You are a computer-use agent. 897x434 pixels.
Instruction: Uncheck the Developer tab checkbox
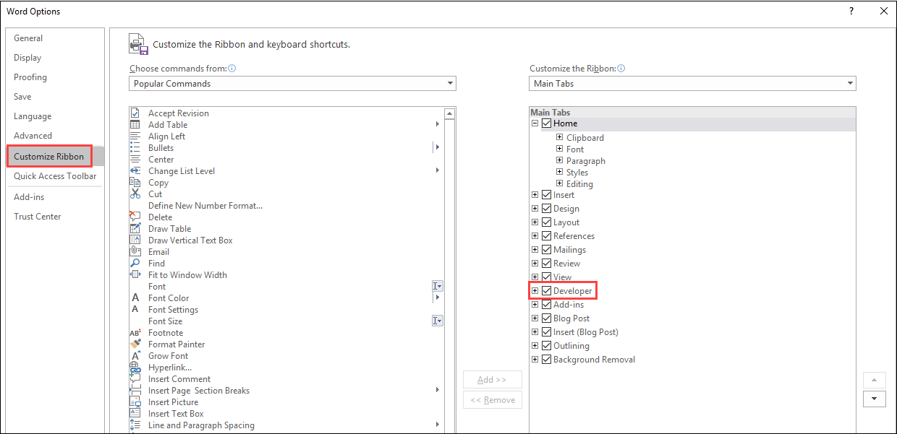pos(546,291)
